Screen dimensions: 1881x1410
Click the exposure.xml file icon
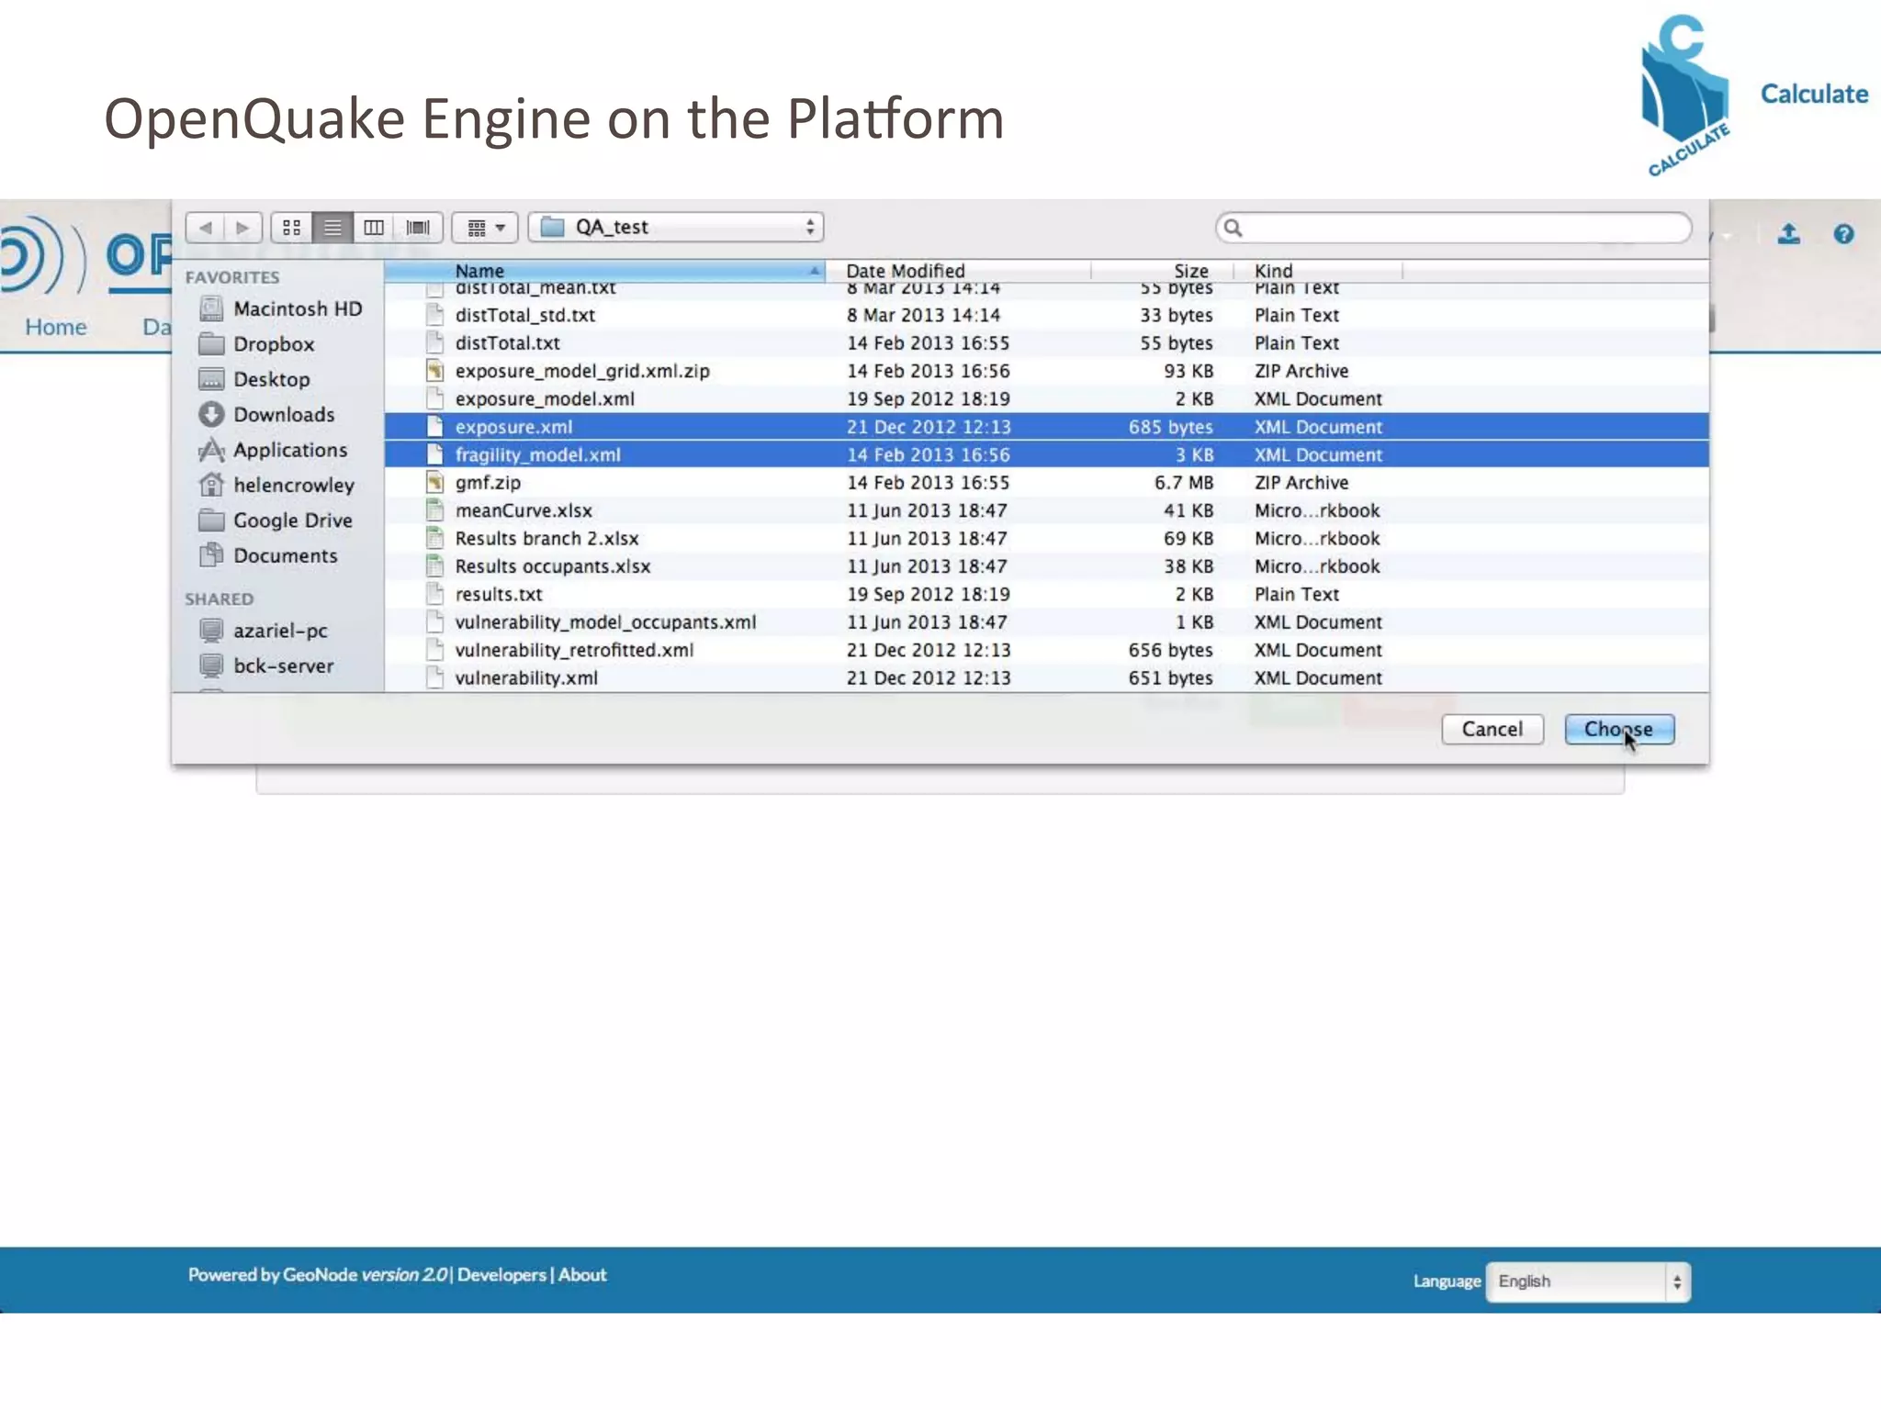click(435, 427)
